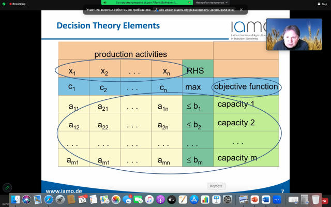This screenshot has height=207, width=331.
Task: Open Maps from the dock
Action: [x=104, y=200]
